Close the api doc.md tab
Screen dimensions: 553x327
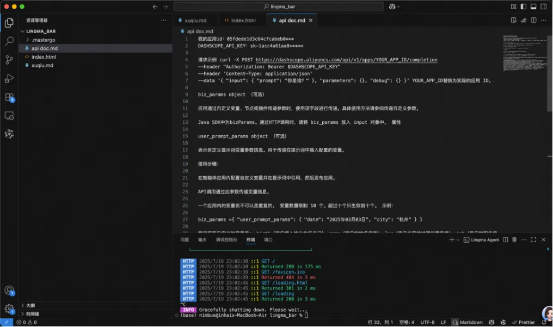[311, 21]
